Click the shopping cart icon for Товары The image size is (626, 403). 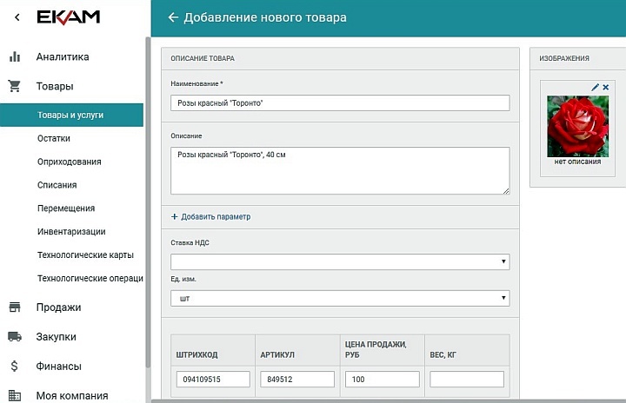point(15,86)
